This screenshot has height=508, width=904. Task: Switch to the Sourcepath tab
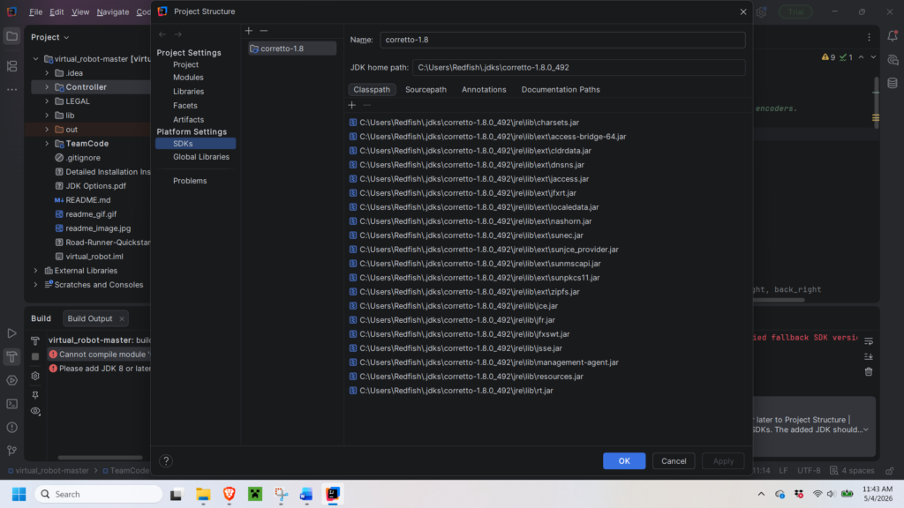[x=426, y=89]
